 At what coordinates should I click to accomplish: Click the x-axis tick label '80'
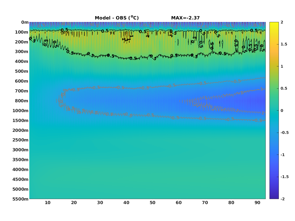click(x=231, y=203)
